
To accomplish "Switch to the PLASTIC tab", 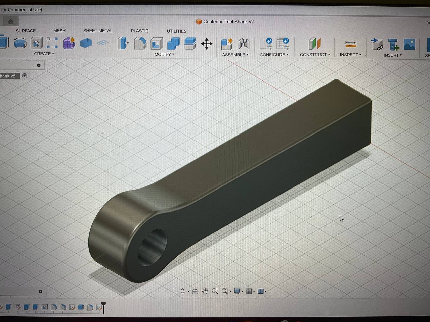I will 140,31.
